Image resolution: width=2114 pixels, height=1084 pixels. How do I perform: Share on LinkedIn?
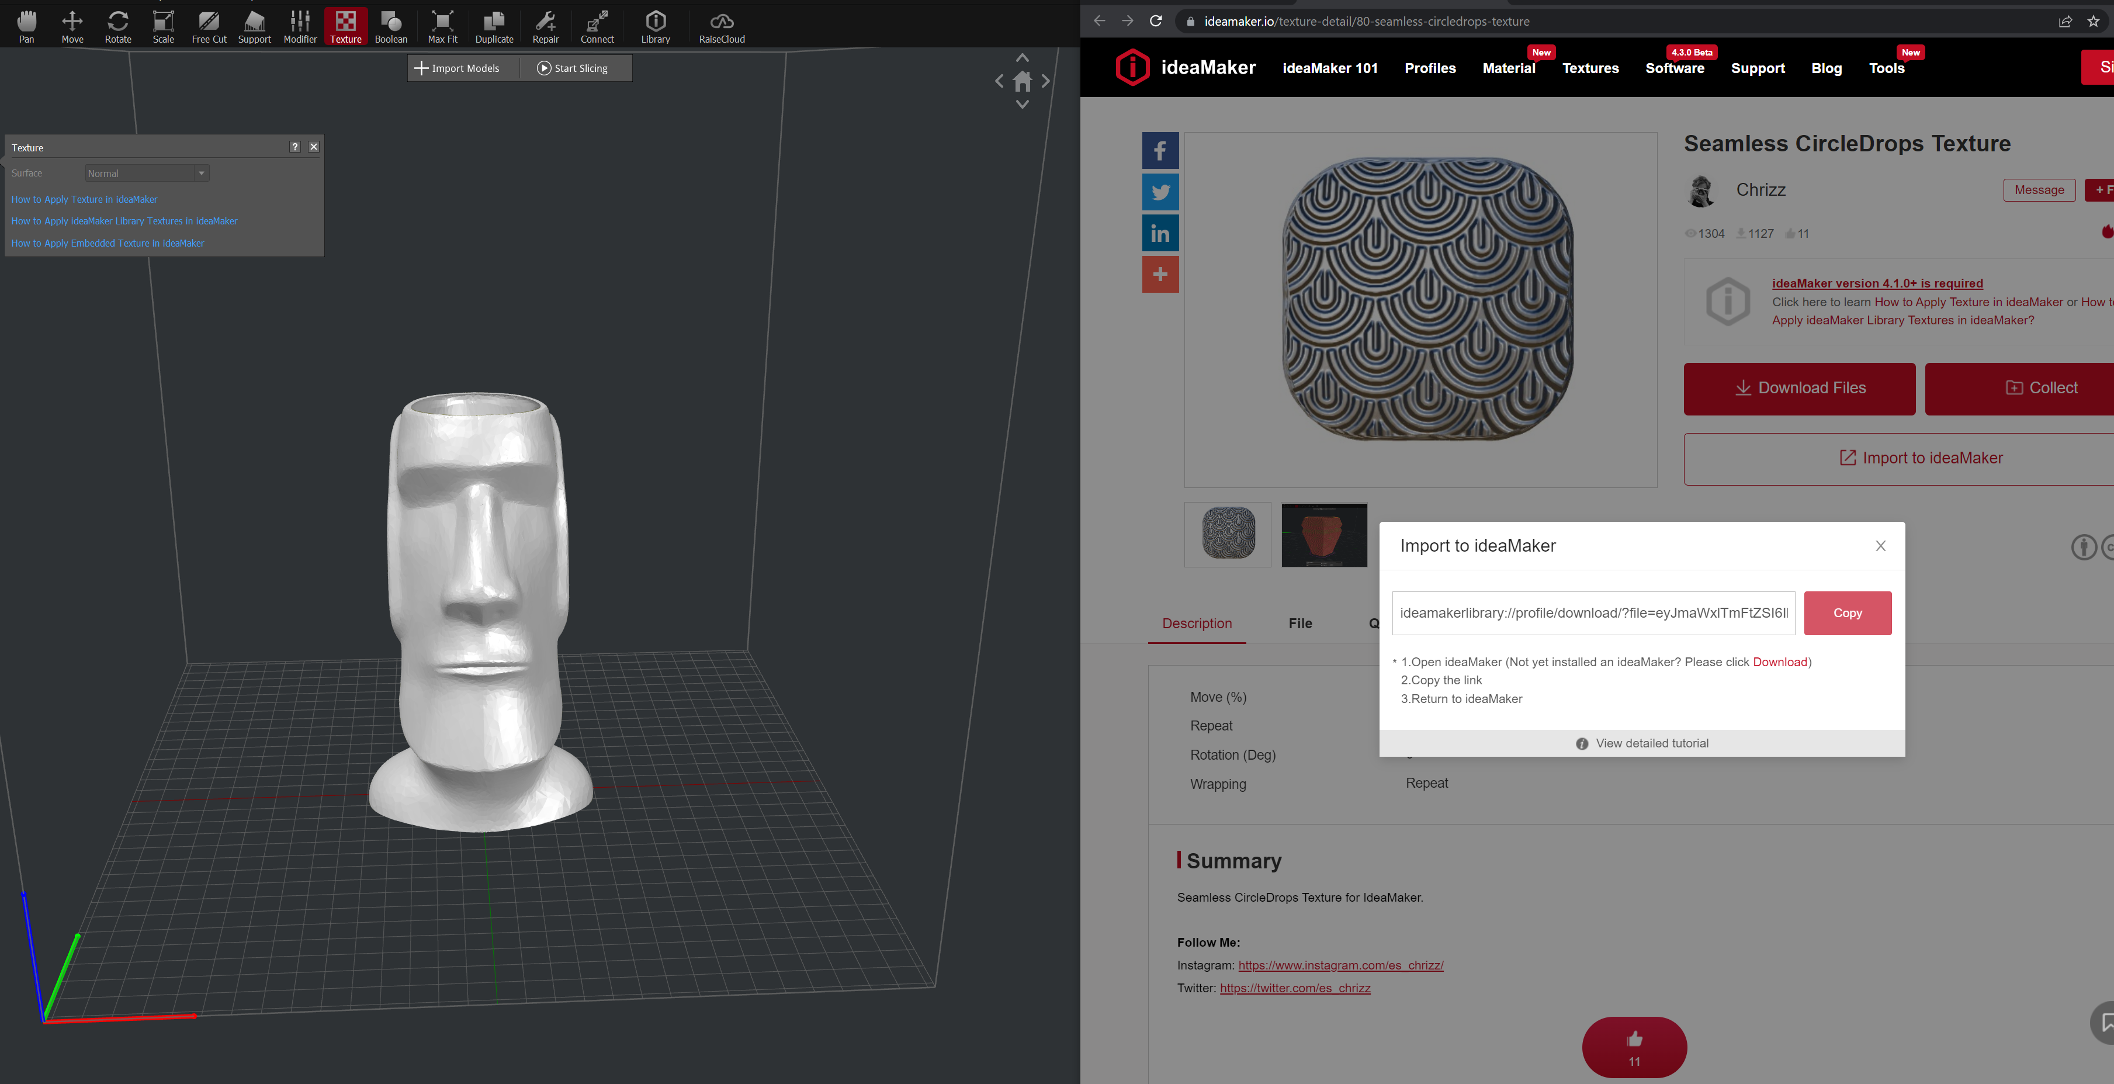pyautogui.click(x=1160, y=233)
